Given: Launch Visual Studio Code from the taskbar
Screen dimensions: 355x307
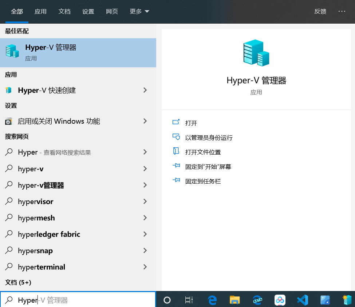Looking at the screenshot, I should 303,300.
